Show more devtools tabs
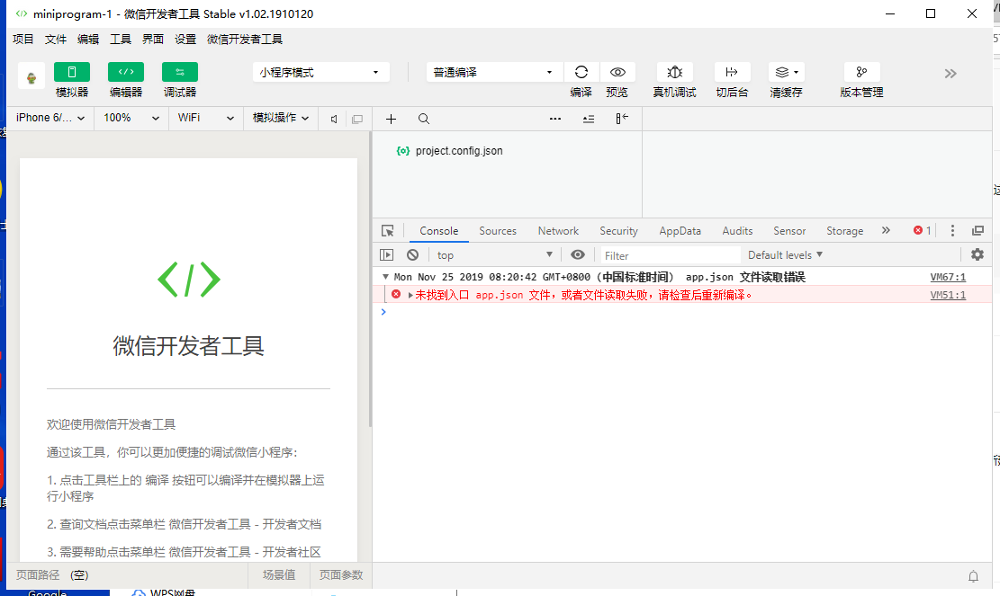Screen dimensions: 1000x596 [886, 230]
